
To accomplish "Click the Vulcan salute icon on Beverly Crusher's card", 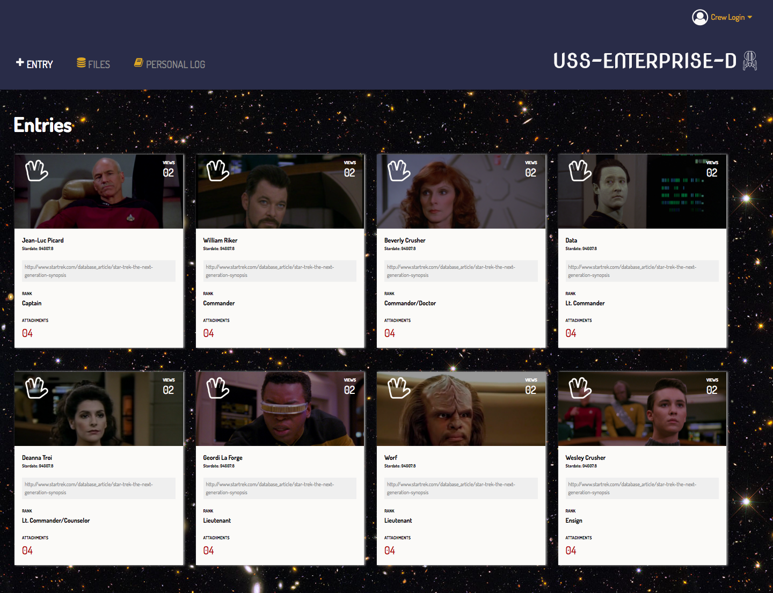I will point(399,170).
